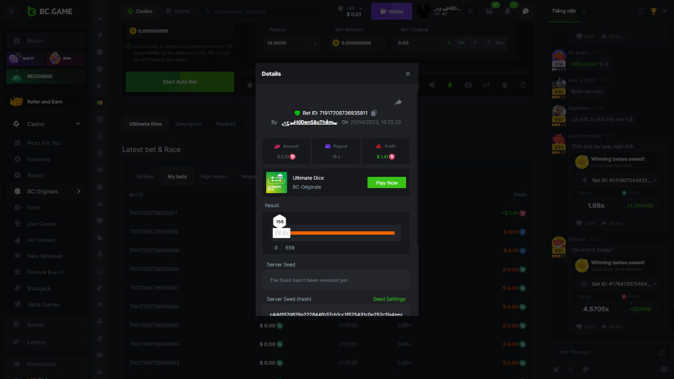The width and height of the screenshot is (674, 379).
Task: Open the chat info icon
Action: (x=641, y=11)
